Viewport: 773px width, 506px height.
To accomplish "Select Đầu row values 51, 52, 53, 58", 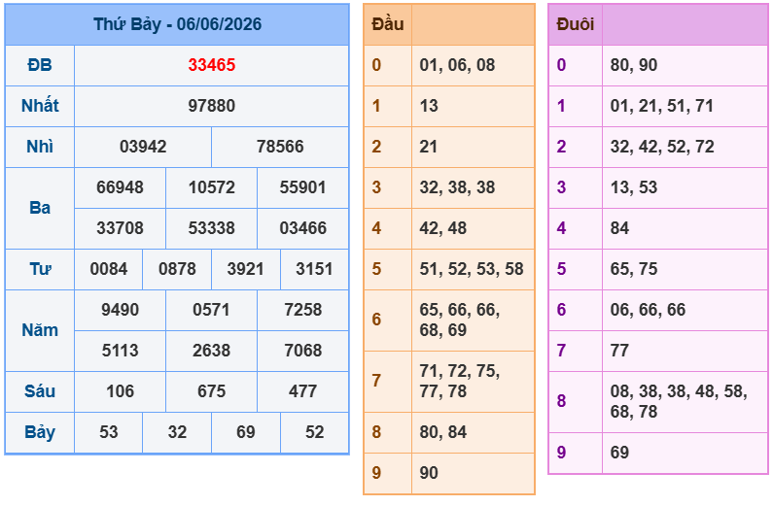I will click(x=472, y=269).
